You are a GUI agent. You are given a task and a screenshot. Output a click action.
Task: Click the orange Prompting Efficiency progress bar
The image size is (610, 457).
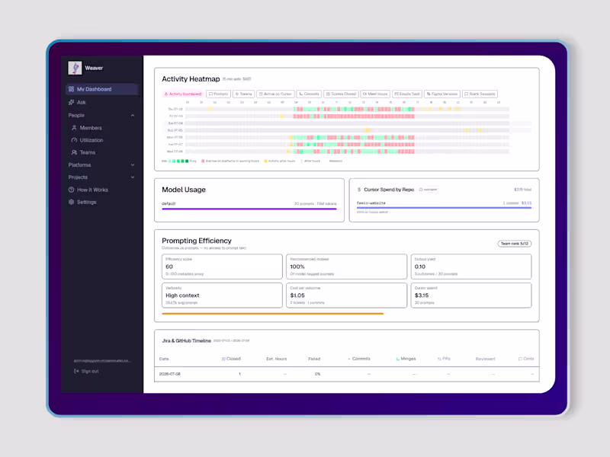click(273, 314)
